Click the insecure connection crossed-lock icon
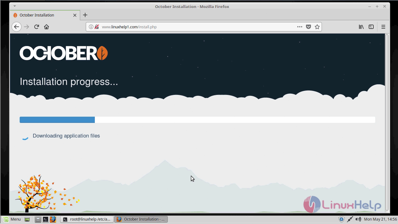Image resolution: width=398 pixels, height=224 pixels. pyautogui.click(x=97, y=27)
